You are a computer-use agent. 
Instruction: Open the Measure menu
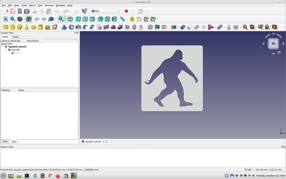click(x=49, y=5)
